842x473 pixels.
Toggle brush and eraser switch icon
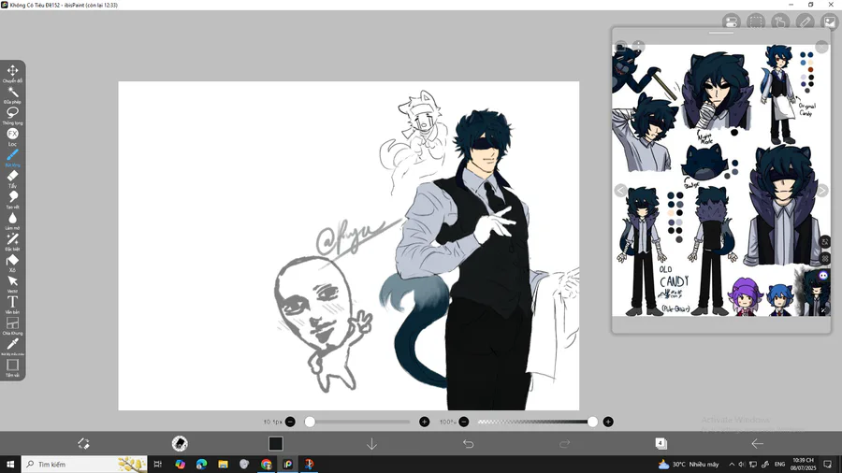[x=83, y=443]
